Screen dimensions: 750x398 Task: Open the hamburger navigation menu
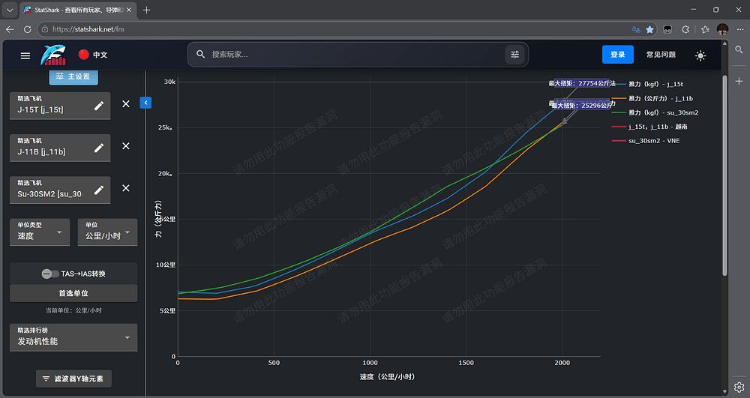coord(25,55)
